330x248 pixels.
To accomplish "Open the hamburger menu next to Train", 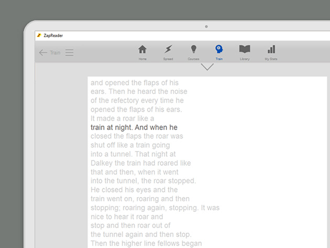I will tap(69, 52).
